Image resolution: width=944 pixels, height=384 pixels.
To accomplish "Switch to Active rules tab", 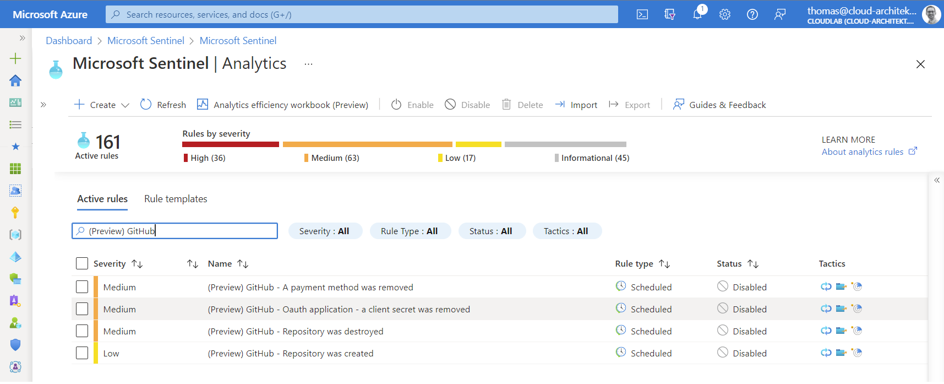I will click(x=102, y=199).
